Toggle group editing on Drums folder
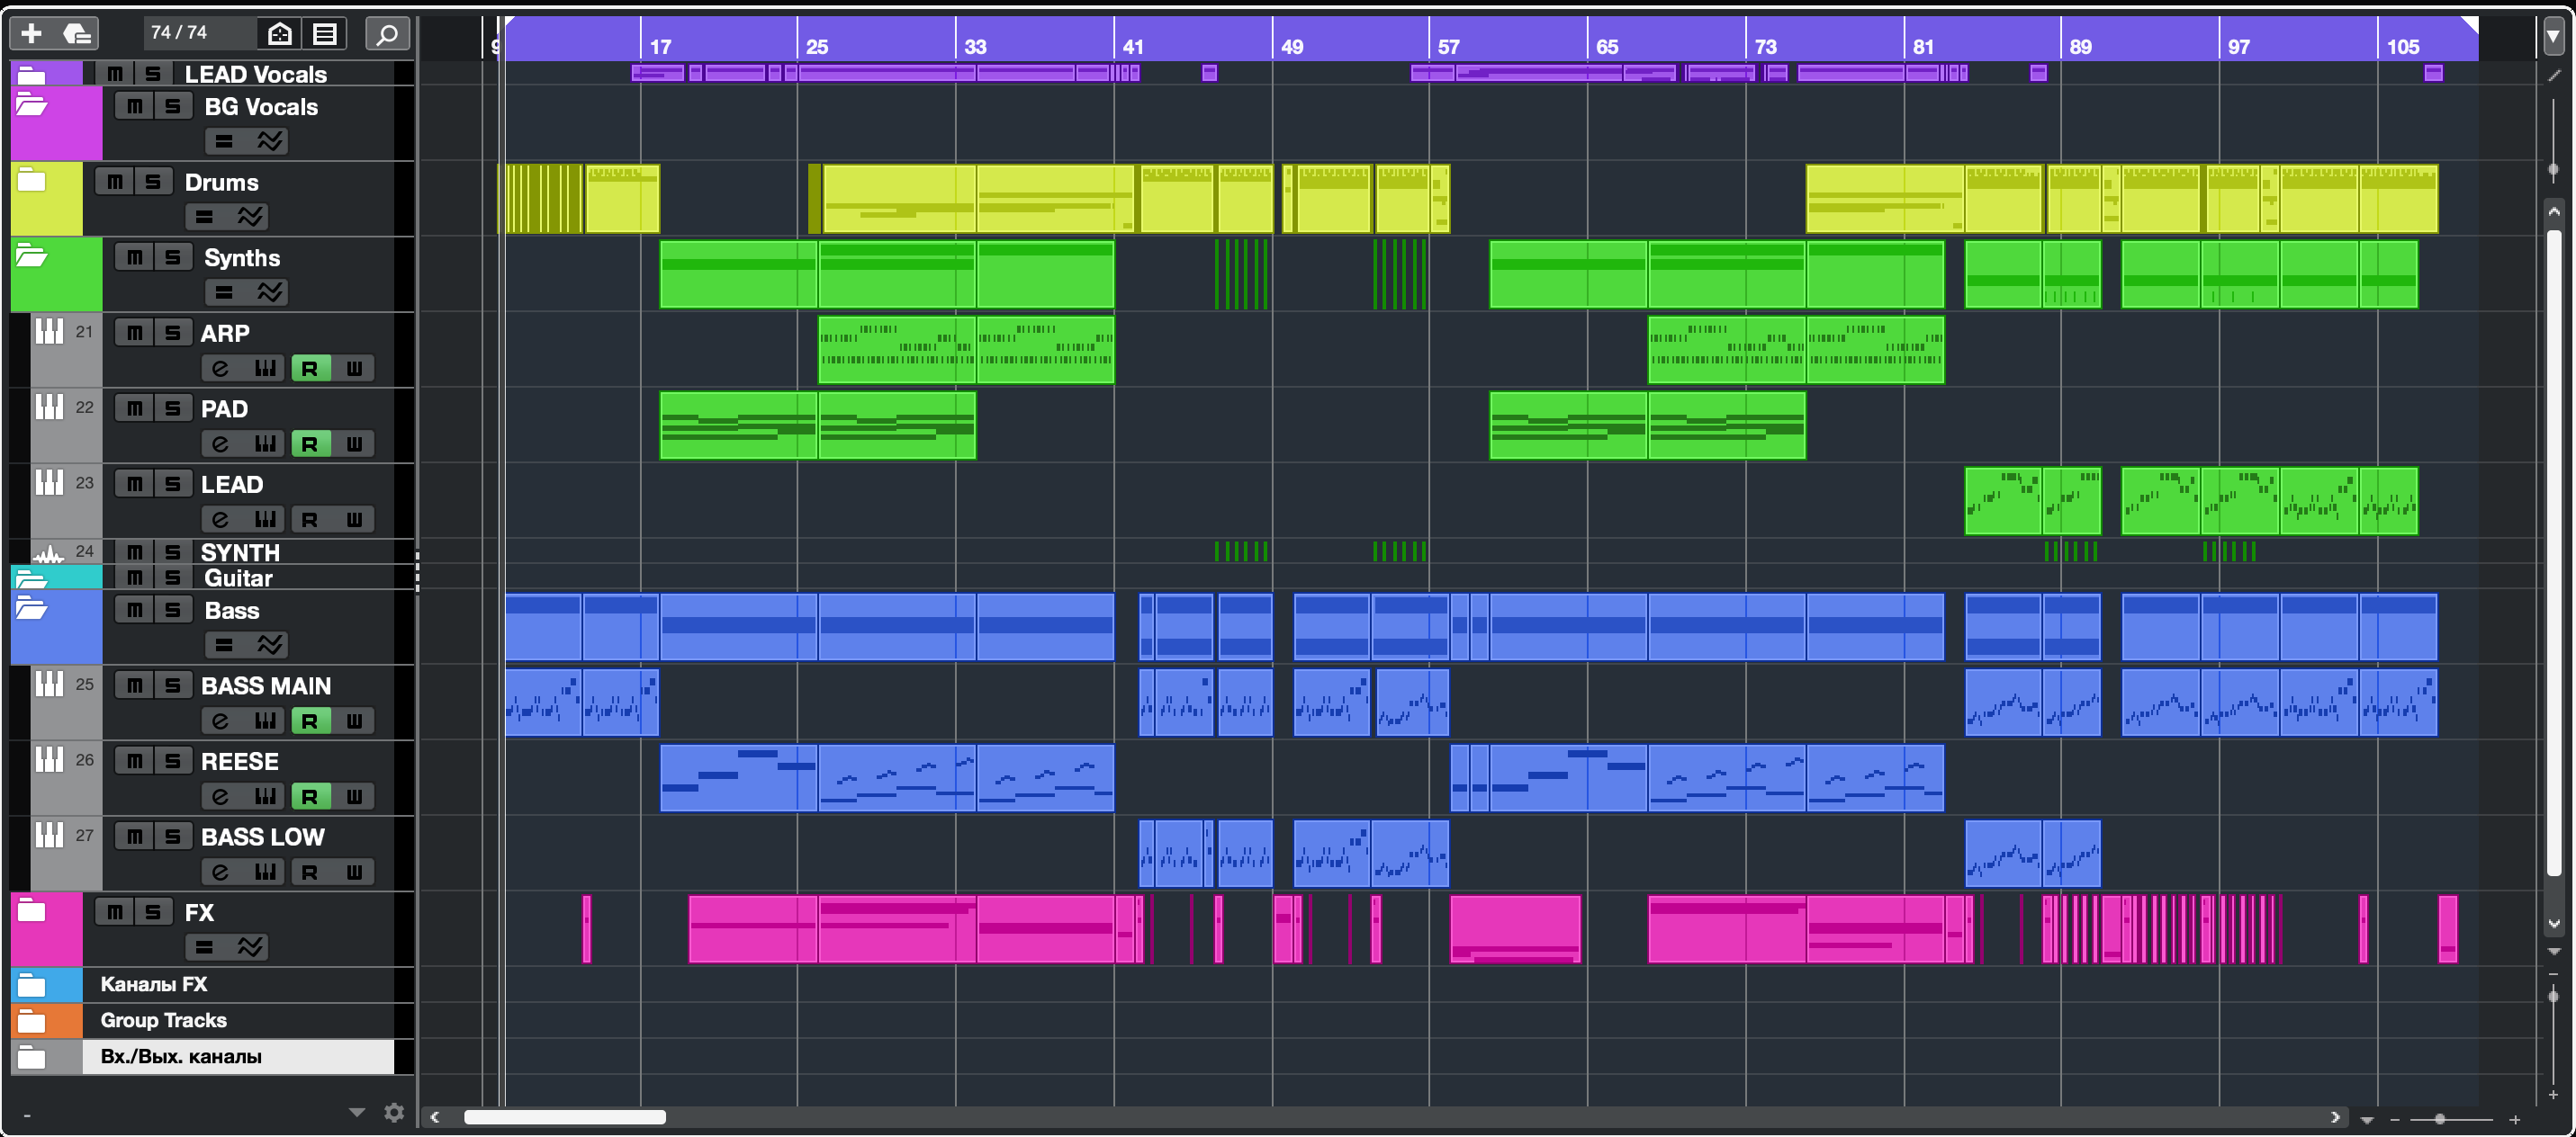This screenshot has width=2576, height=1137. coord(204,217)
